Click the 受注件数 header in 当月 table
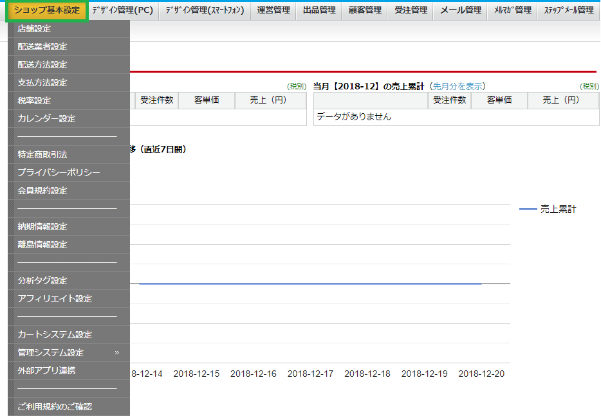This screenshot has width=601, height=416. click(449, 100)
